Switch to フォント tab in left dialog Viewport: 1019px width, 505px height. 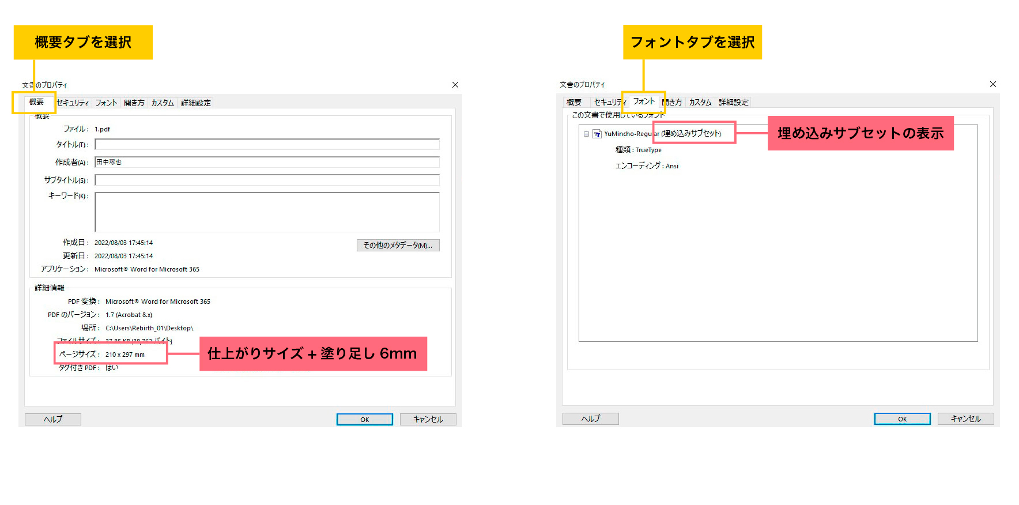tap(106, 103)
